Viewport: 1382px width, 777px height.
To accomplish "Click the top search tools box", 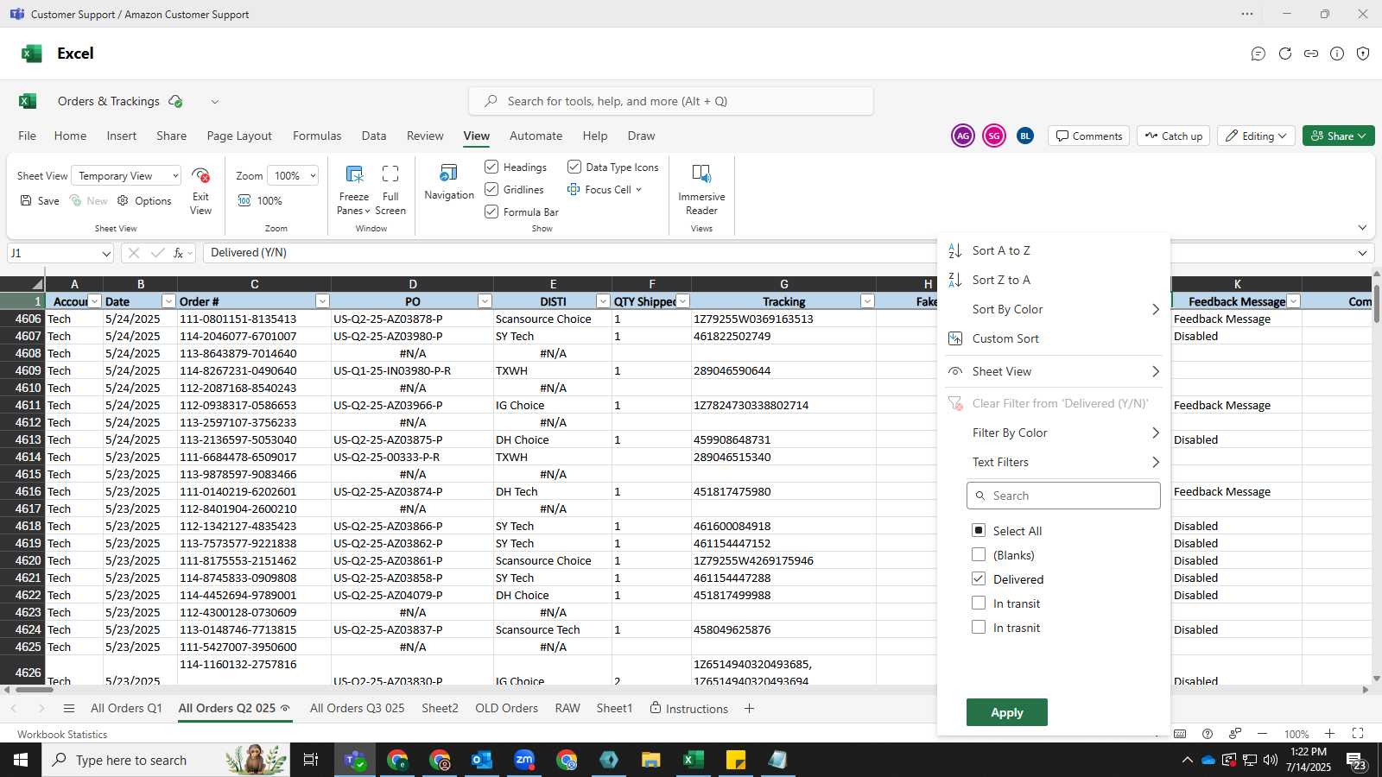I will click(671, 101).
